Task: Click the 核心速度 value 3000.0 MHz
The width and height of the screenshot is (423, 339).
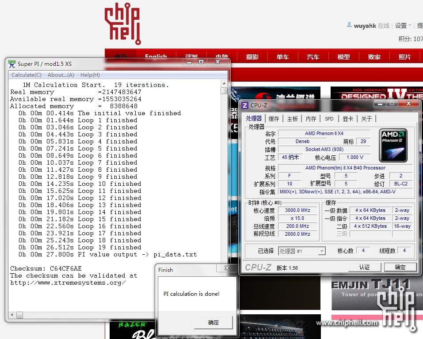Action: click(x=297, y=210)
